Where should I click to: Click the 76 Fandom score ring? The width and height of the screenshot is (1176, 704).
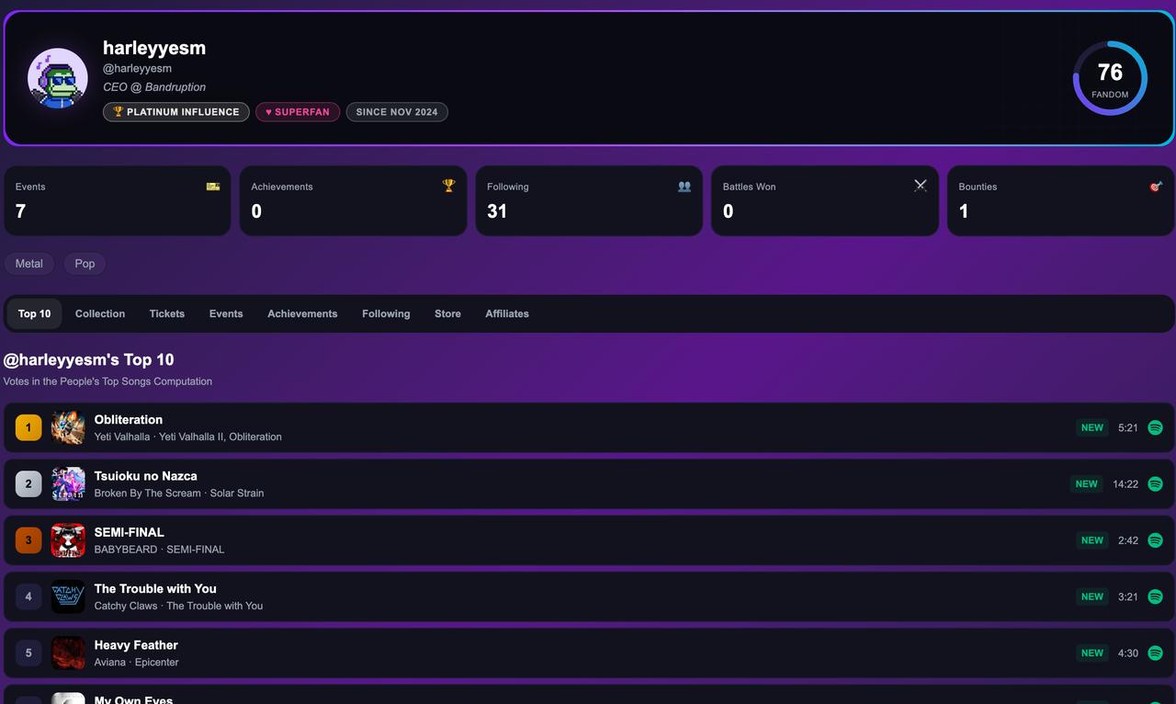(x=1110, y=78)
